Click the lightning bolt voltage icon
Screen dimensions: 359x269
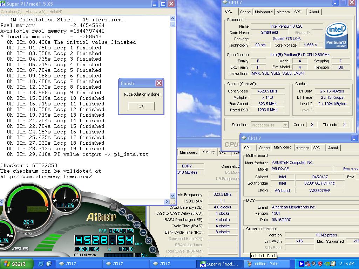[x=55, y=201]
